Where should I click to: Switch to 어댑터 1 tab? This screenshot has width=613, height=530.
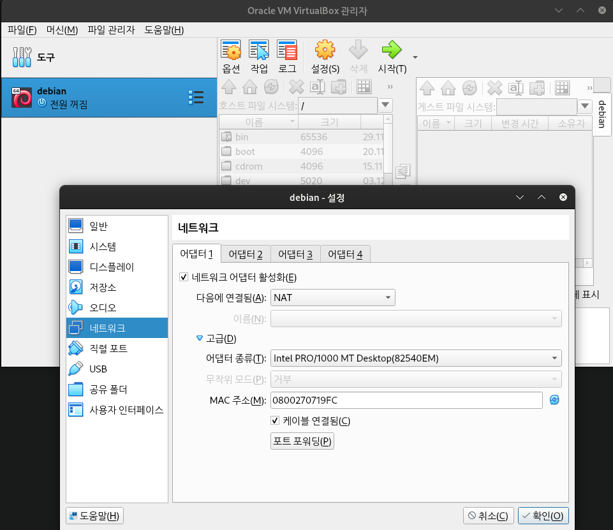(196, 254)
